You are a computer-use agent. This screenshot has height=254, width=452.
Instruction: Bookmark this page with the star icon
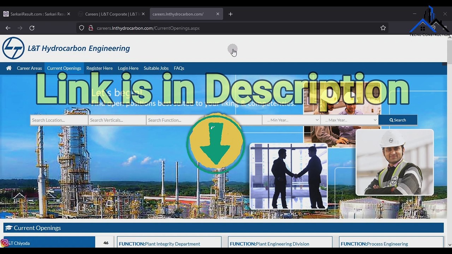pyautogui.click(x=383, y=28)
